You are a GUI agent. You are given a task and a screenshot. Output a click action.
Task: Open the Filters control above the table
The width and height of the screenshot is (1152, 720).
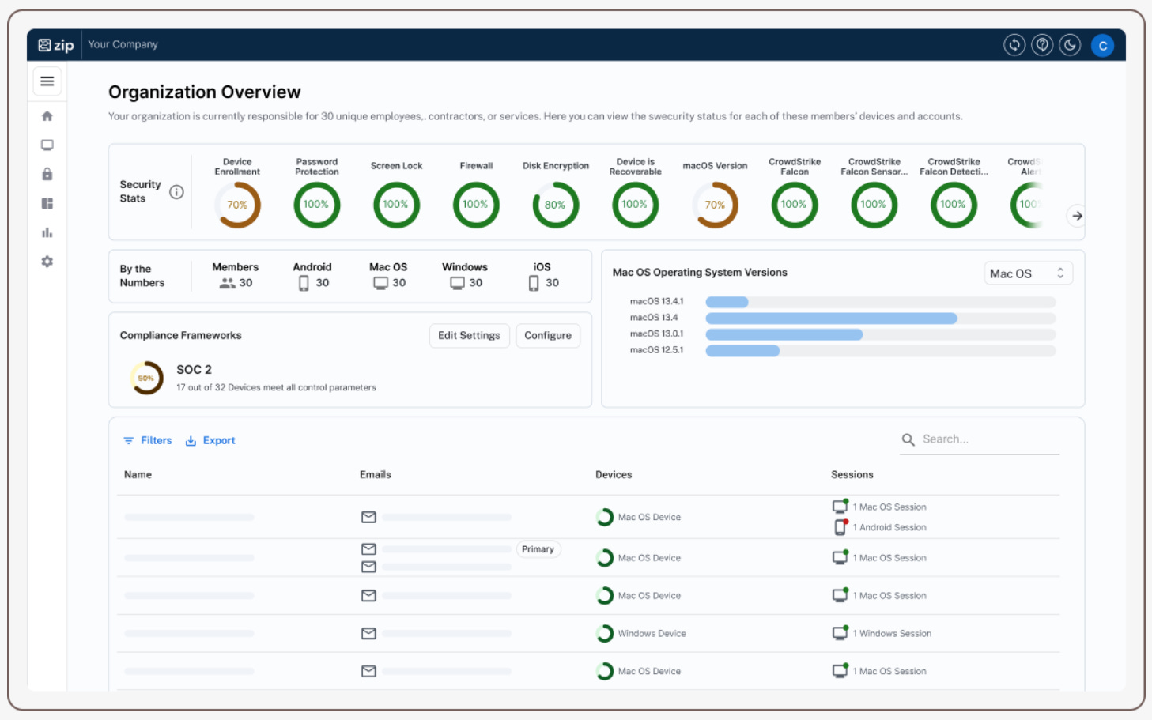[x=148, y=440]
